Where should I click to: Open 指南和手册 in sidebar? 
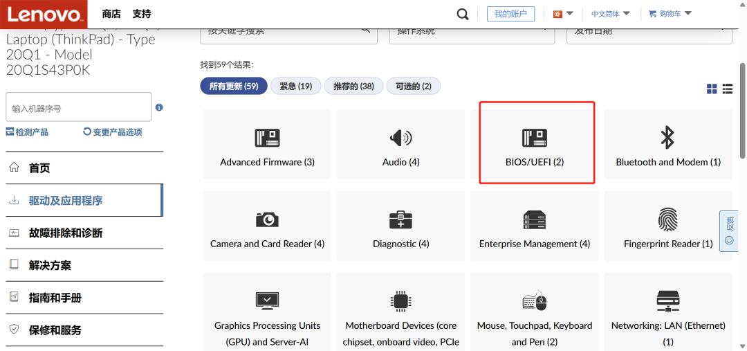[x=84, y=298]
